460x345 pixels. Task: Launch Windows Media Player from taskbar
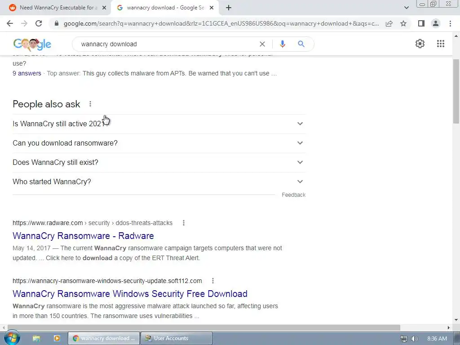click(57, 338)
